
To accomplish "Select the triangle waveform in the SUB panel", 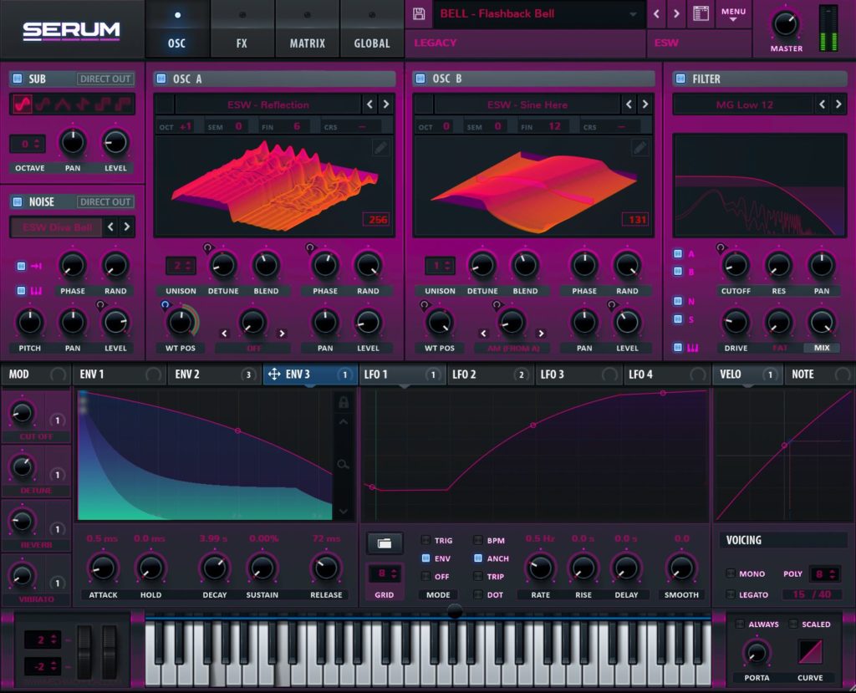I will click(62, 104).
